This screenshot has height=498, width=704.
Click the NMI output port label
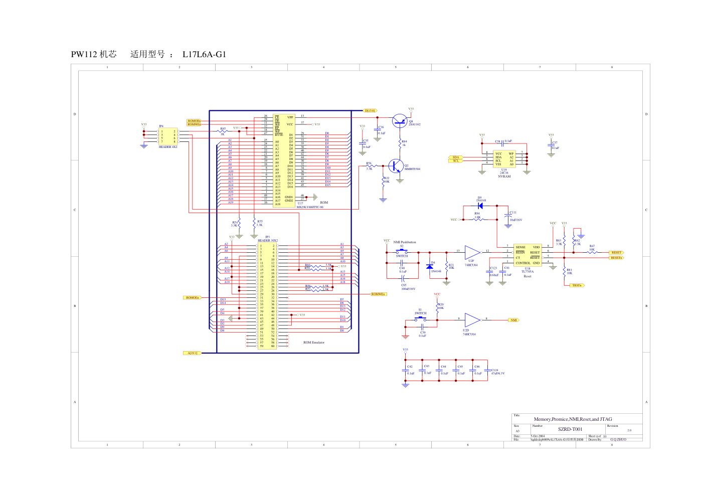click(x=514, y=320)
